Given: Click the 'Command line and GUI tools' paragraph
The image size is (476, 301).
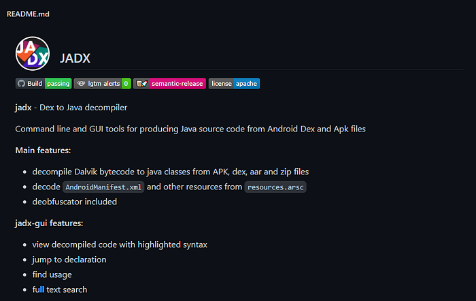Looking at the screenshot, I should 190,129.
